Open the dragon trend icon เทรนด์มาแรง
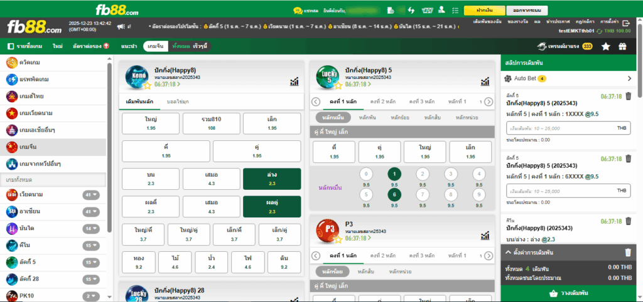 click(541, 46)
